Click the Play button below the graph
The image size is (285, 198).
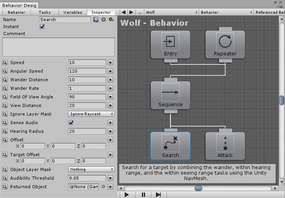tap(127, 195)
